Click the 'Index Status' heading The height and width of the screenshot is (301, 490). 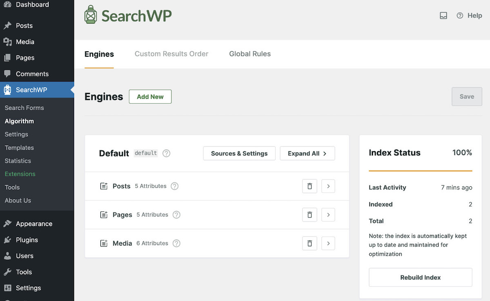394,153
